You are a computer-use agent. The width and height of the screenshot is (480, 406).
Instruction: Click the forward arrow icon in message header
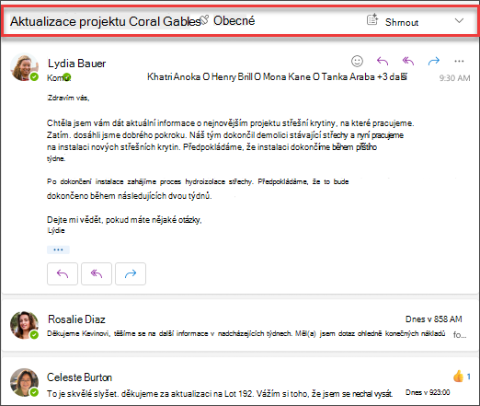click(434, 61)
